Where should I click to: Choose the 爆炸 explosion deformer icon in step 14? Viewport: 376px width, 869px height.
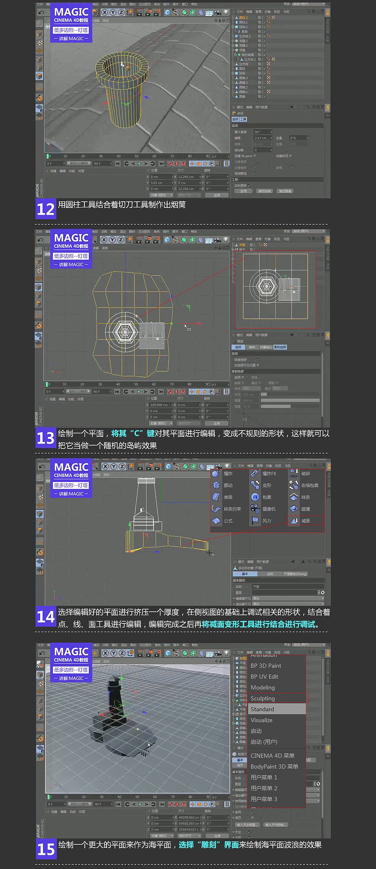click(x=216, y=474)
